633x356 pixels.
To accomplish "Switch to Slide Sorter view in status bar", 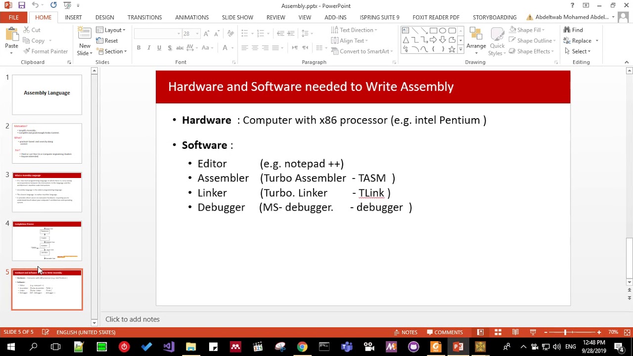I will point(498,332).
